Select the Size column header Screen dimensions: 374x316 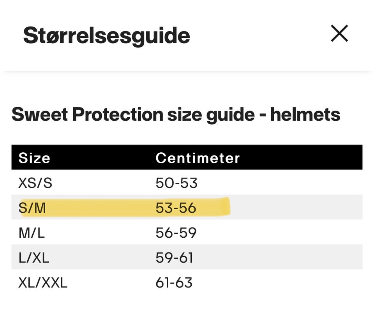point(34,158)
